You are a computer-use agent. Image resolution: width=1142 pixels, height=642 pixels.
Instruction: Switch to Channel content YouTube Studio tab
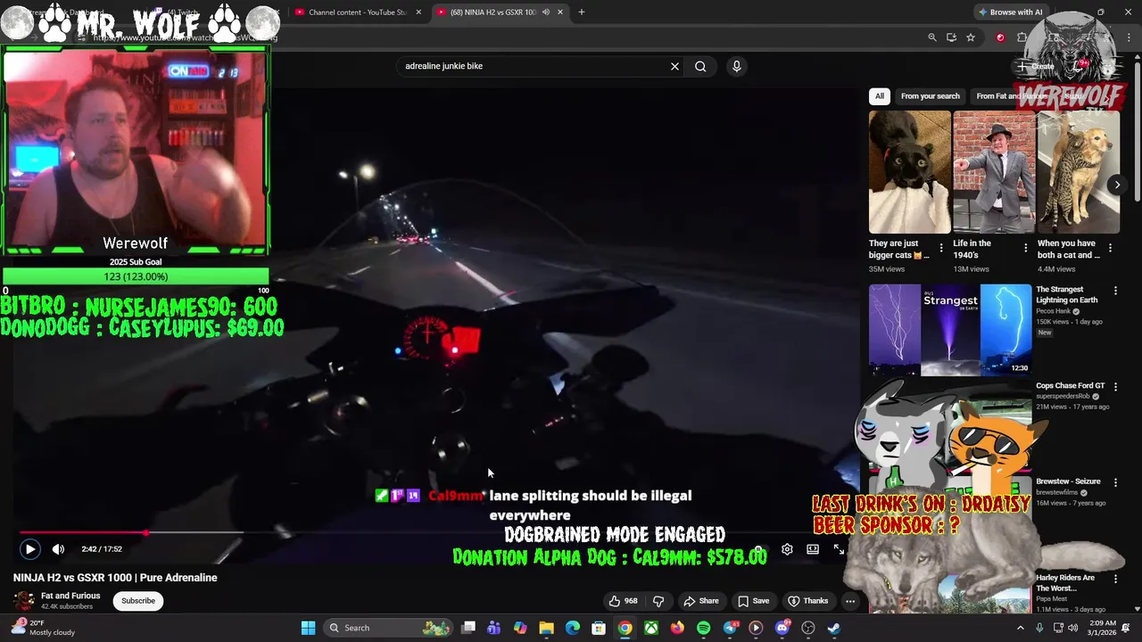coord(357,12)
